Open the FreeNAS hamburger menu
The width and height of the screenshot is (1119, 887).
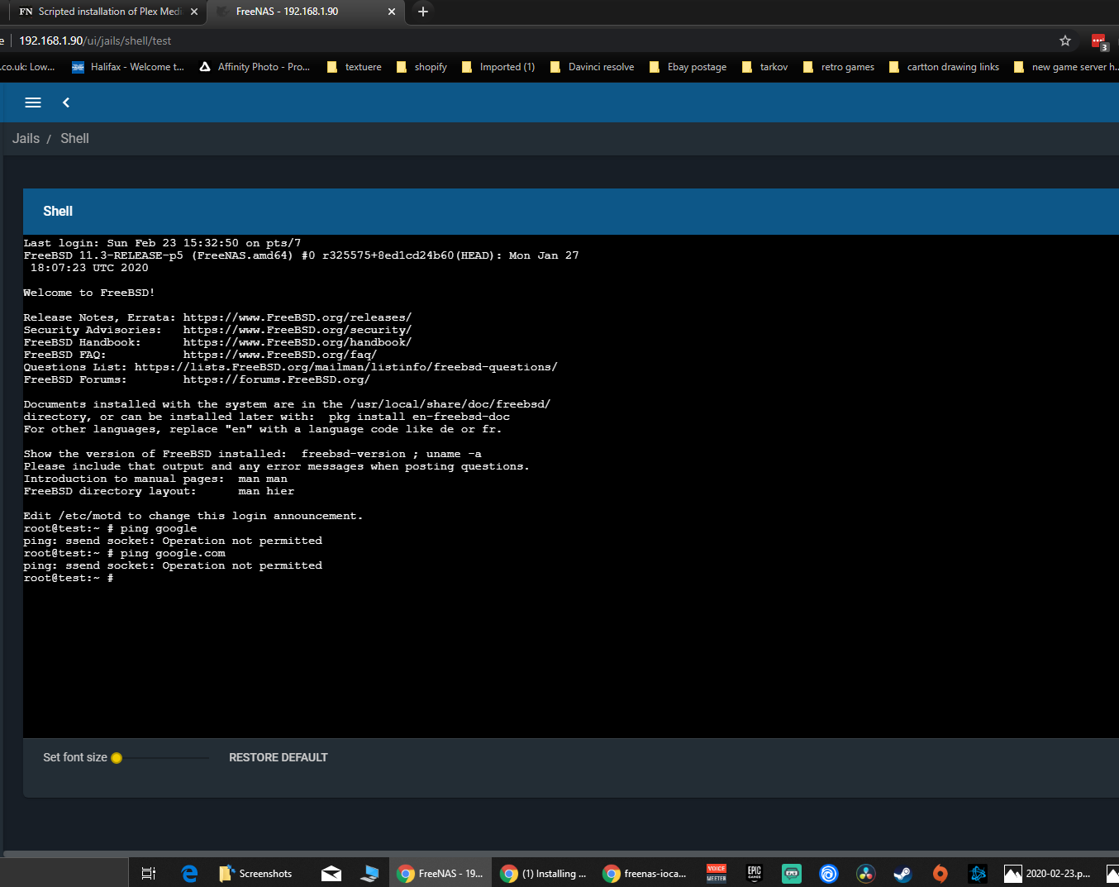33,103
